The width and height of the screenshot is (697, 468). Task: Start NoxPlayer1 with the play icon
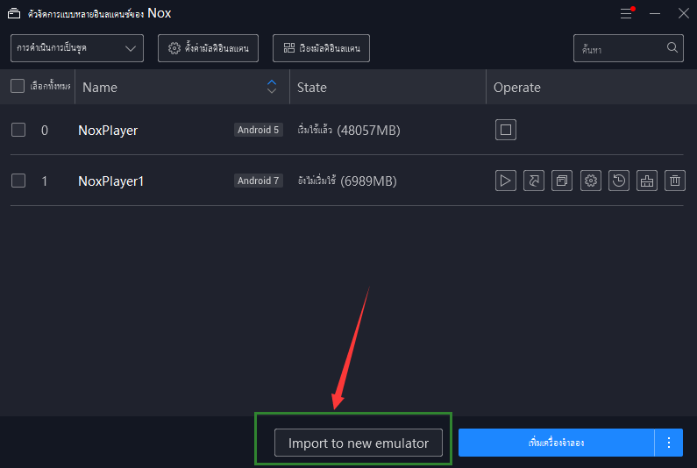[x=505, y=181]
